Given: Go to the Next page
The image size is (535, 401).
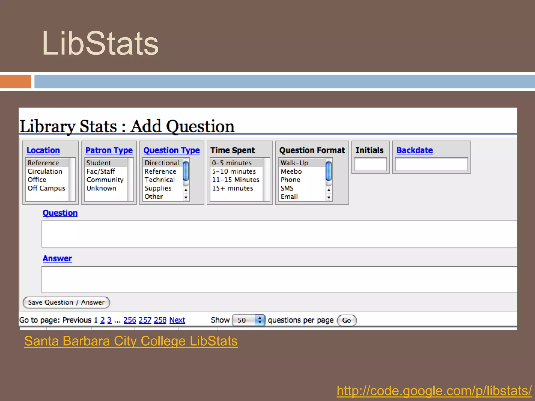Looking at the screenshot, I should pos(177,320).
